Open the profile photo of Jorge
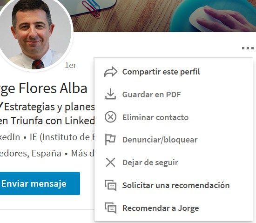Image resolution: width=256 pixels, height=223 pixels. click(34, 34)
